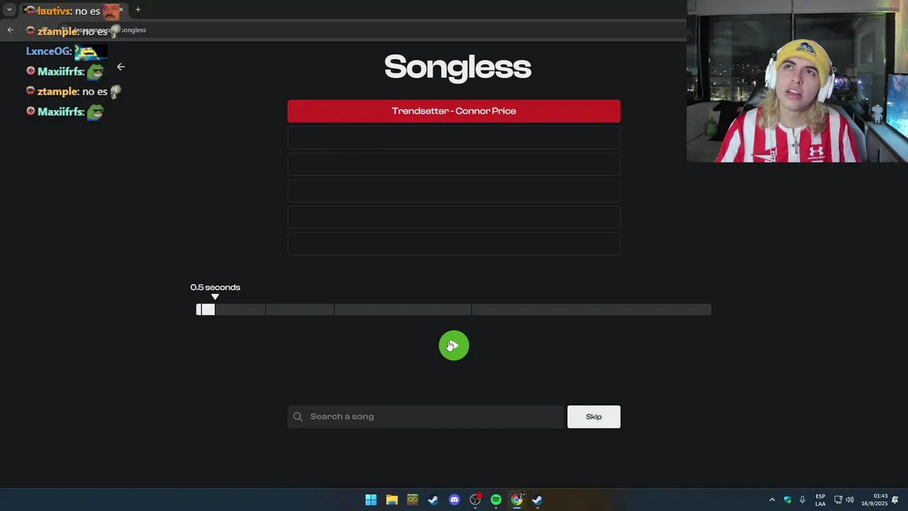Play the song snippet with green button
Viewport: 908px width, 511px height.
pyautogui.click(x=454, y=346)
